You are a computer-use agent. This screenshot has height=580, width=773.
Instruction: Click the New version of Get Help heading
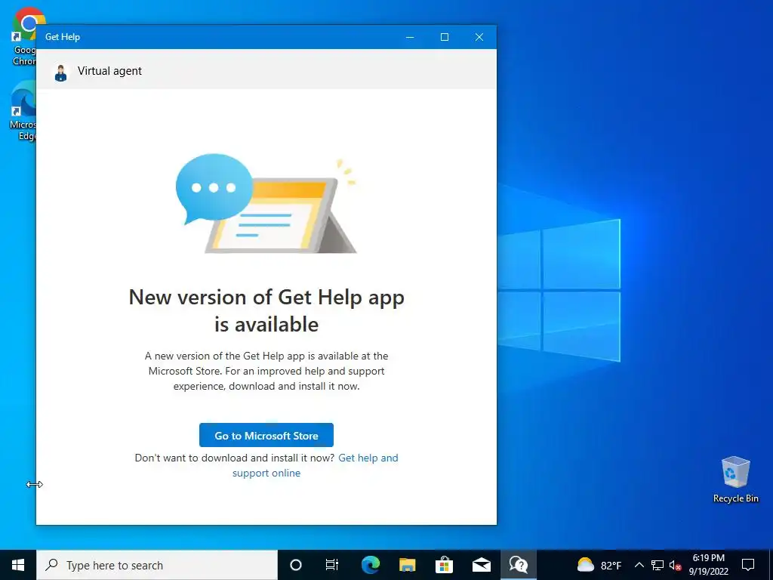pyautogui.click(x=266, y=310)
